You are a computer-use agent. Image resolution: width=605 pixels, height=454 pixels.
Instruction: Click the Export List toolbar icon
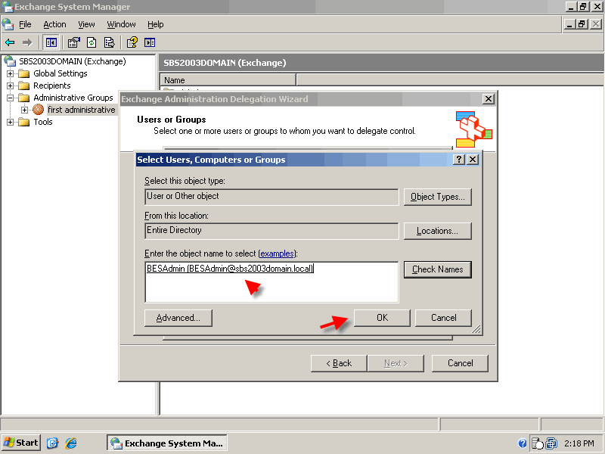pos(110,42)
